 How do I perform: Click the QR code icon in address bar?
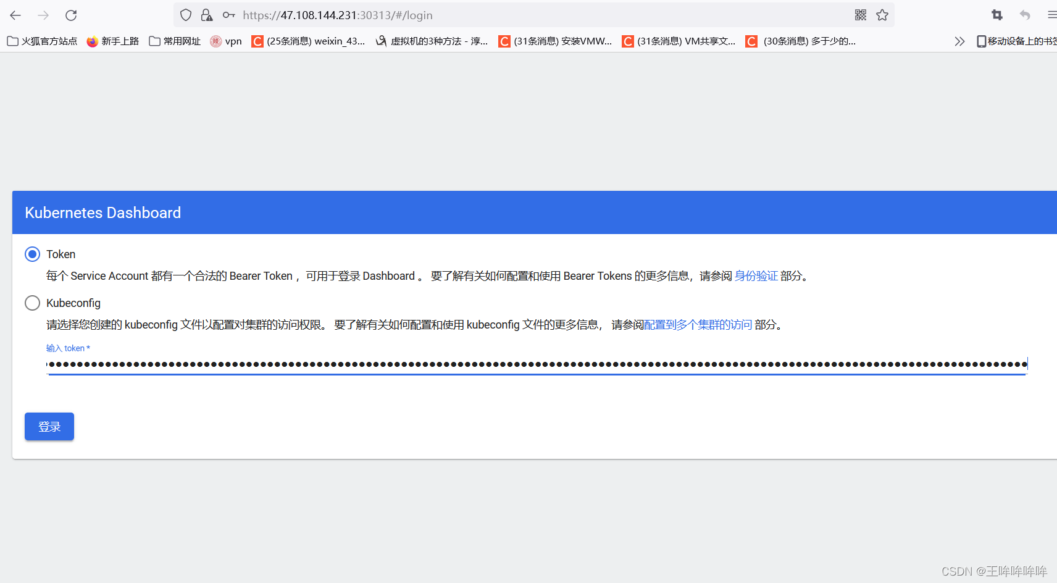click(861, 15)
